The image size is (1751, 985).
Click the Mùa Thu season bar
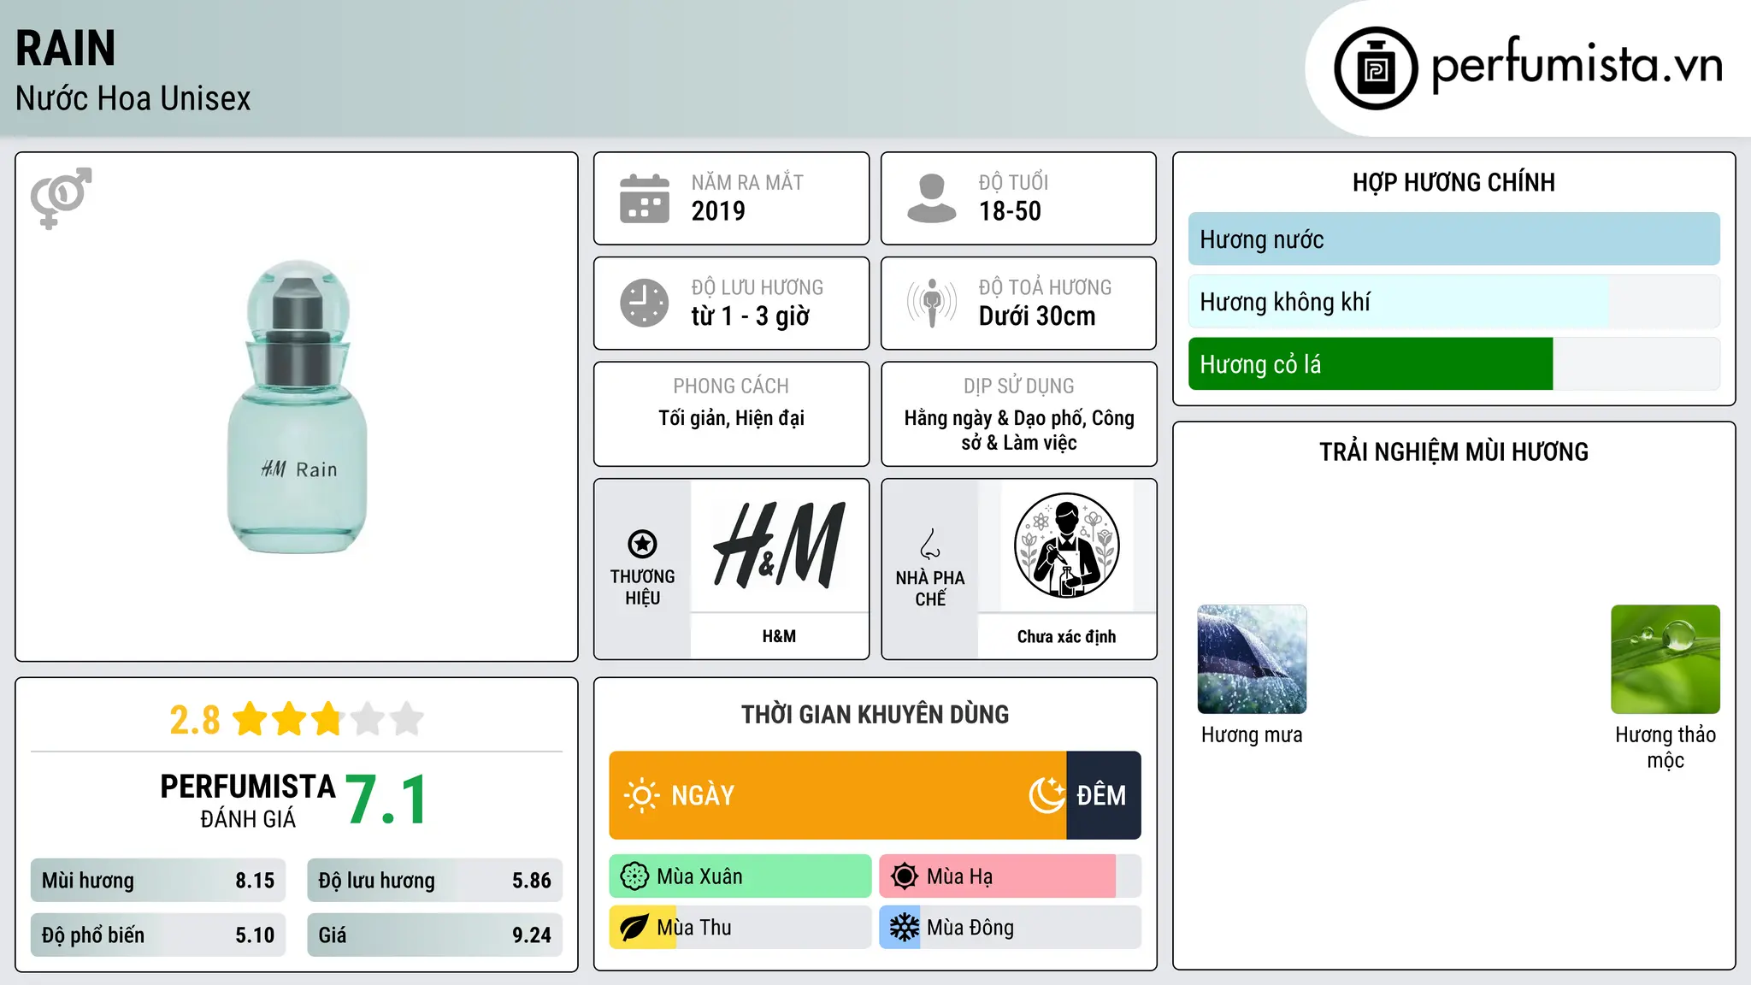[x=740, y=928]
